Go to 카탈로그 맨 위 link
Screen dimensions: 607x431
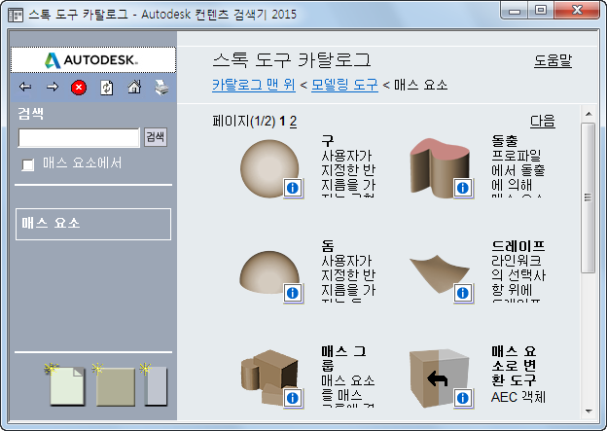(x=254, y=85)
